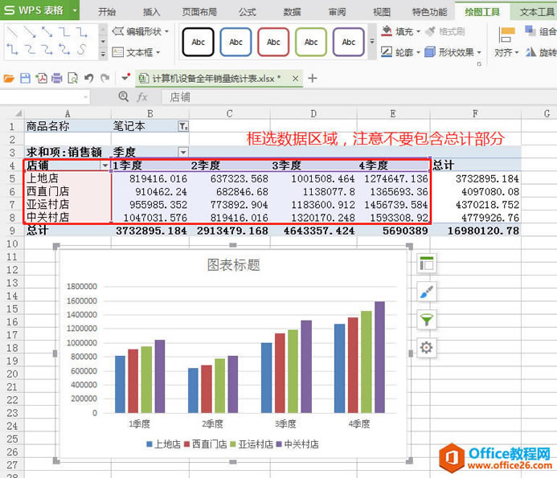Switch to the 插入 ribbon tab
This screenshot has height=478, width=557.
[151, 12]
